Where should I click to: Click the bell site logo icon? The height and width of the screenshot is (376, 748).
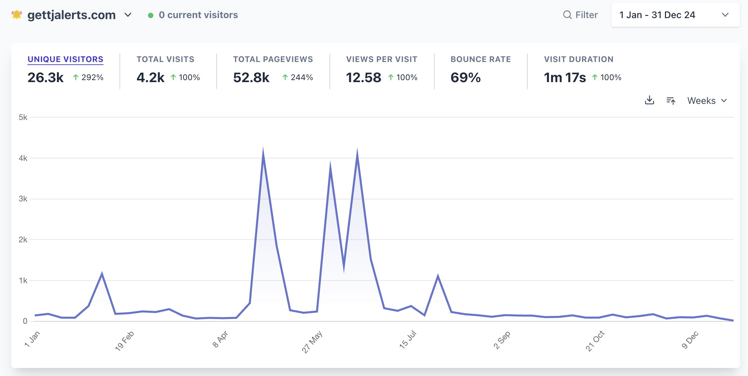pyautogui.click(x=16, y=15)
